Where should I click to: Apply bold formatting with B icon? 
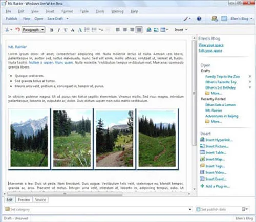click(52, 30)
